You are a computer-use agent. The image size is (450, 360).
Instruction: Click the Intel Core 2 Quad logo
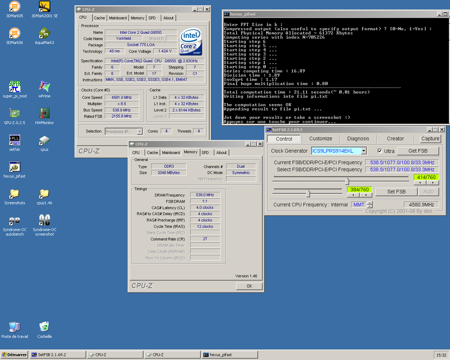(191, 42)
